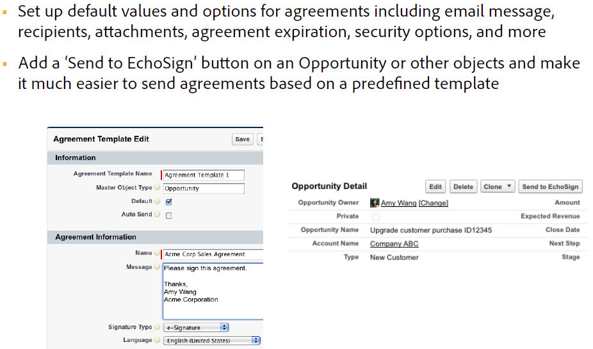Viewport: 593px width, 349px height.
Task: Click help icon next to Default
Action: (158, 202)
